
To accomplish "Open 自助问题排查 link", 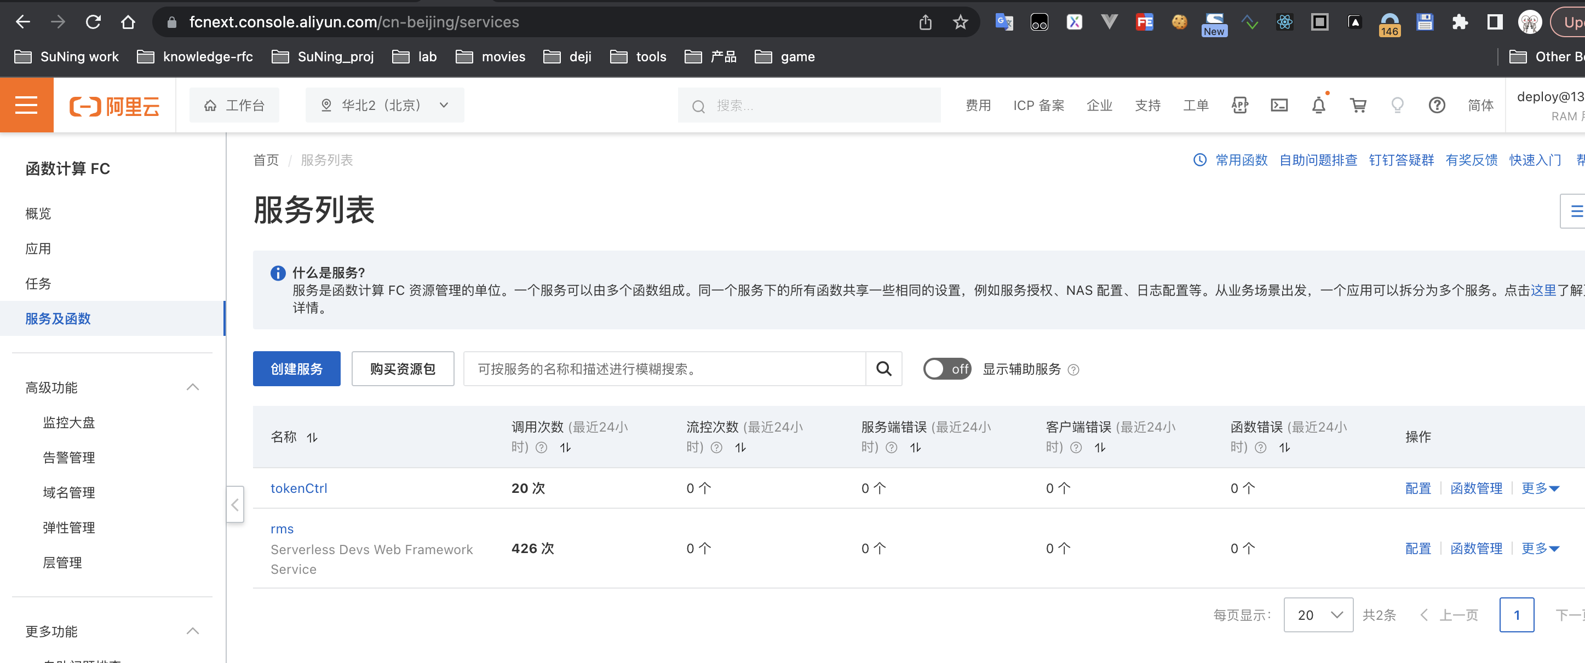I will tap(1318, 160).
